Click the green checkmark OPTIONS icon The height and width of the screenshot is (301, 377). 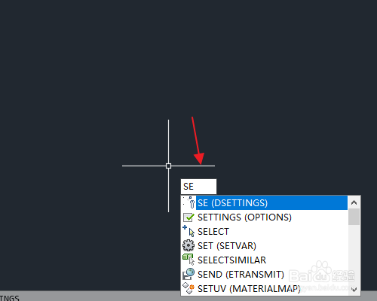[188, 217]
